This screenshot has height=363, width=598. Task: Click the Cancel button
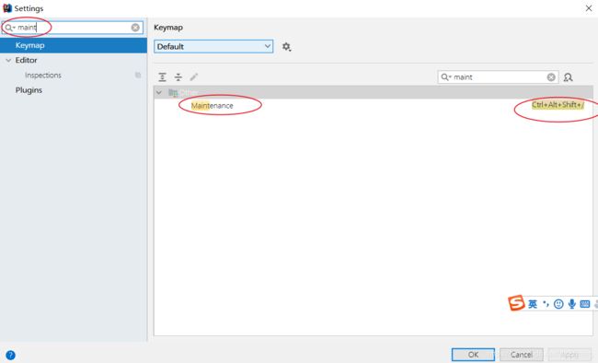pyautogui.click(x=522, y=355)
